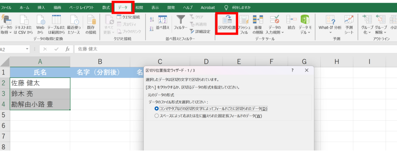Select the コンマやタブなどの区切り文字 radio option
The height and width of the screenshot is (158, 397).
coord(157,109)
